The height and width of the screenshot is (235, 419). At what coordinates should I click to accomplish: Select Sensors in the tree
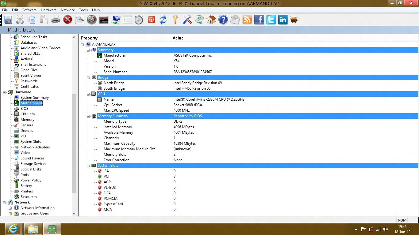tap(27, 125)
